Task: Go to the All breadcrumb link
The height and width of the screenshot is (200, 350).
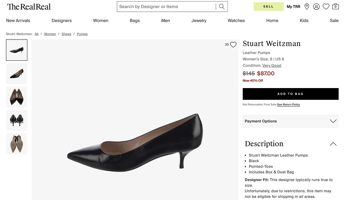Action: click(37, 34)
